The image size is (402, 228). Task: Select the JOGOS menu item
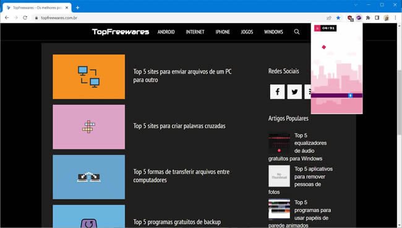[x=247, y=32]
